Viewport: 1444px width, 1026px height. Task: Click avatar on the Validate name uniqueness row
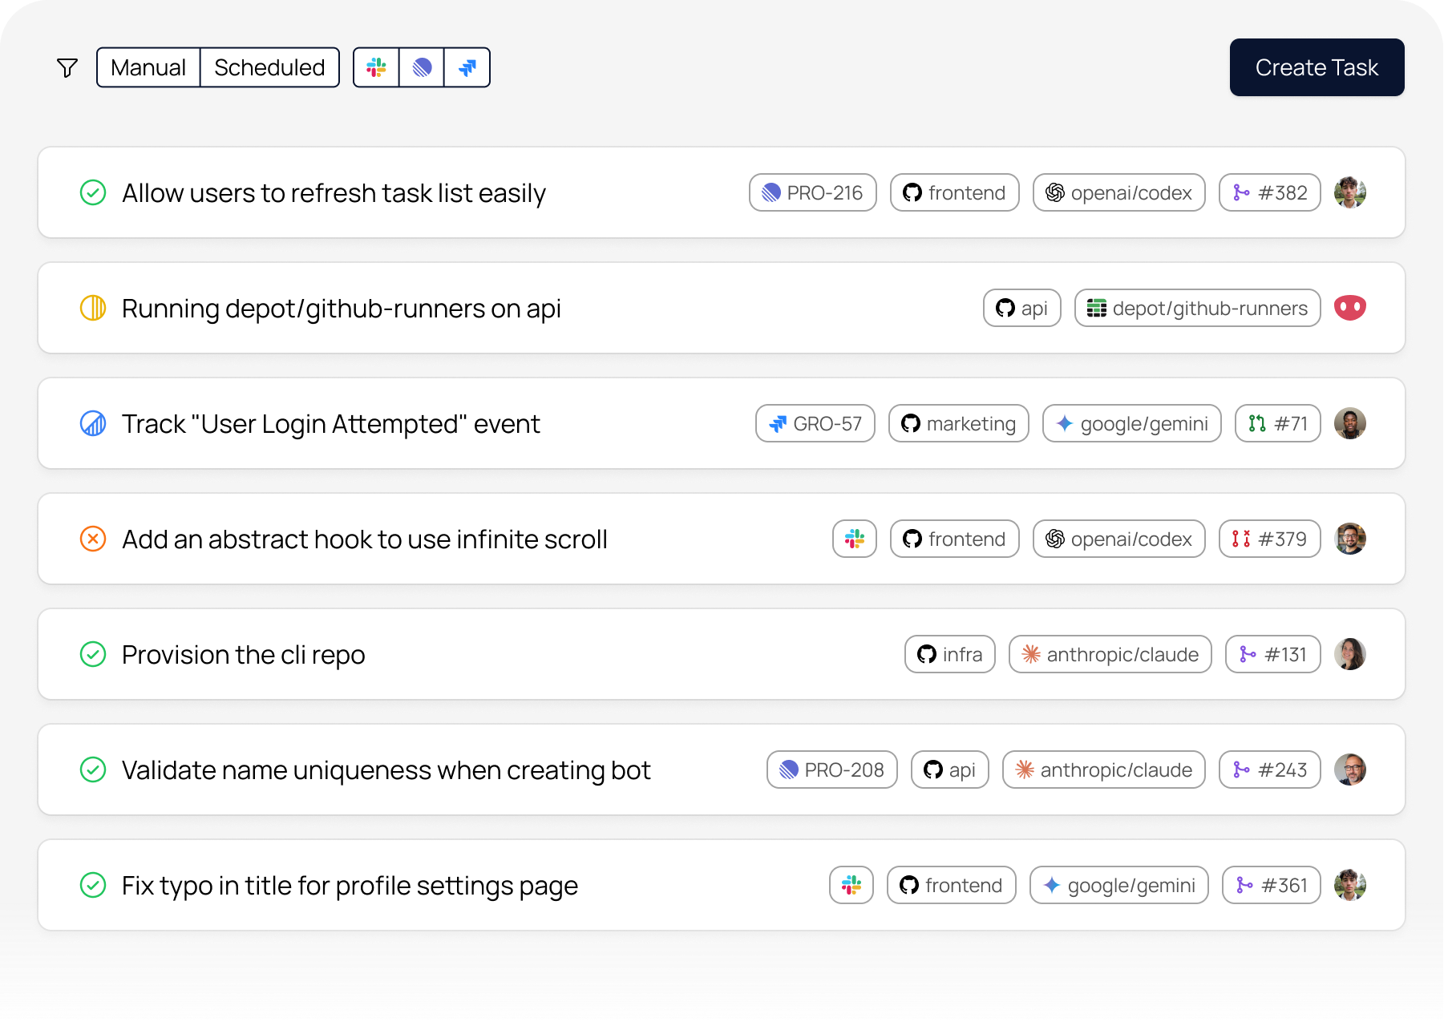pos(1350,769)
